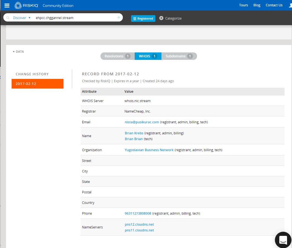Click the plus icon beside Categorize
The width and height of the screenshot is (292, 248).
(x=161, y=18)
